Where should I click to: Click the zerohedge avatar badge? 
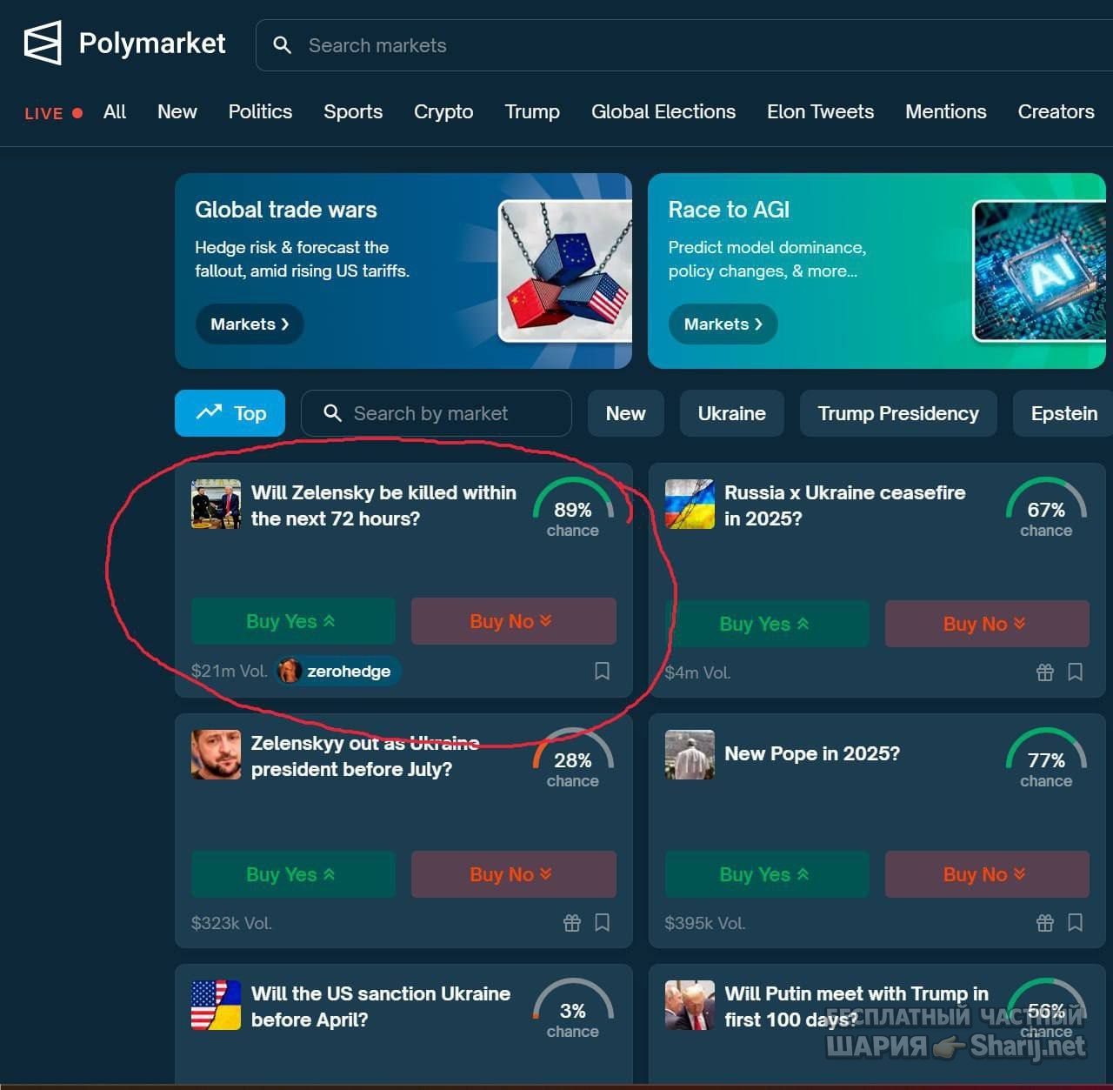pos(338,671)
